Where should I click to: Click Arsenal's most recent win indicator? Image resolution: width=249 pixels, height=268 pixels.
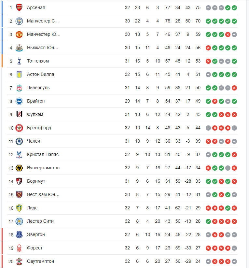click(x=234, y=8)
